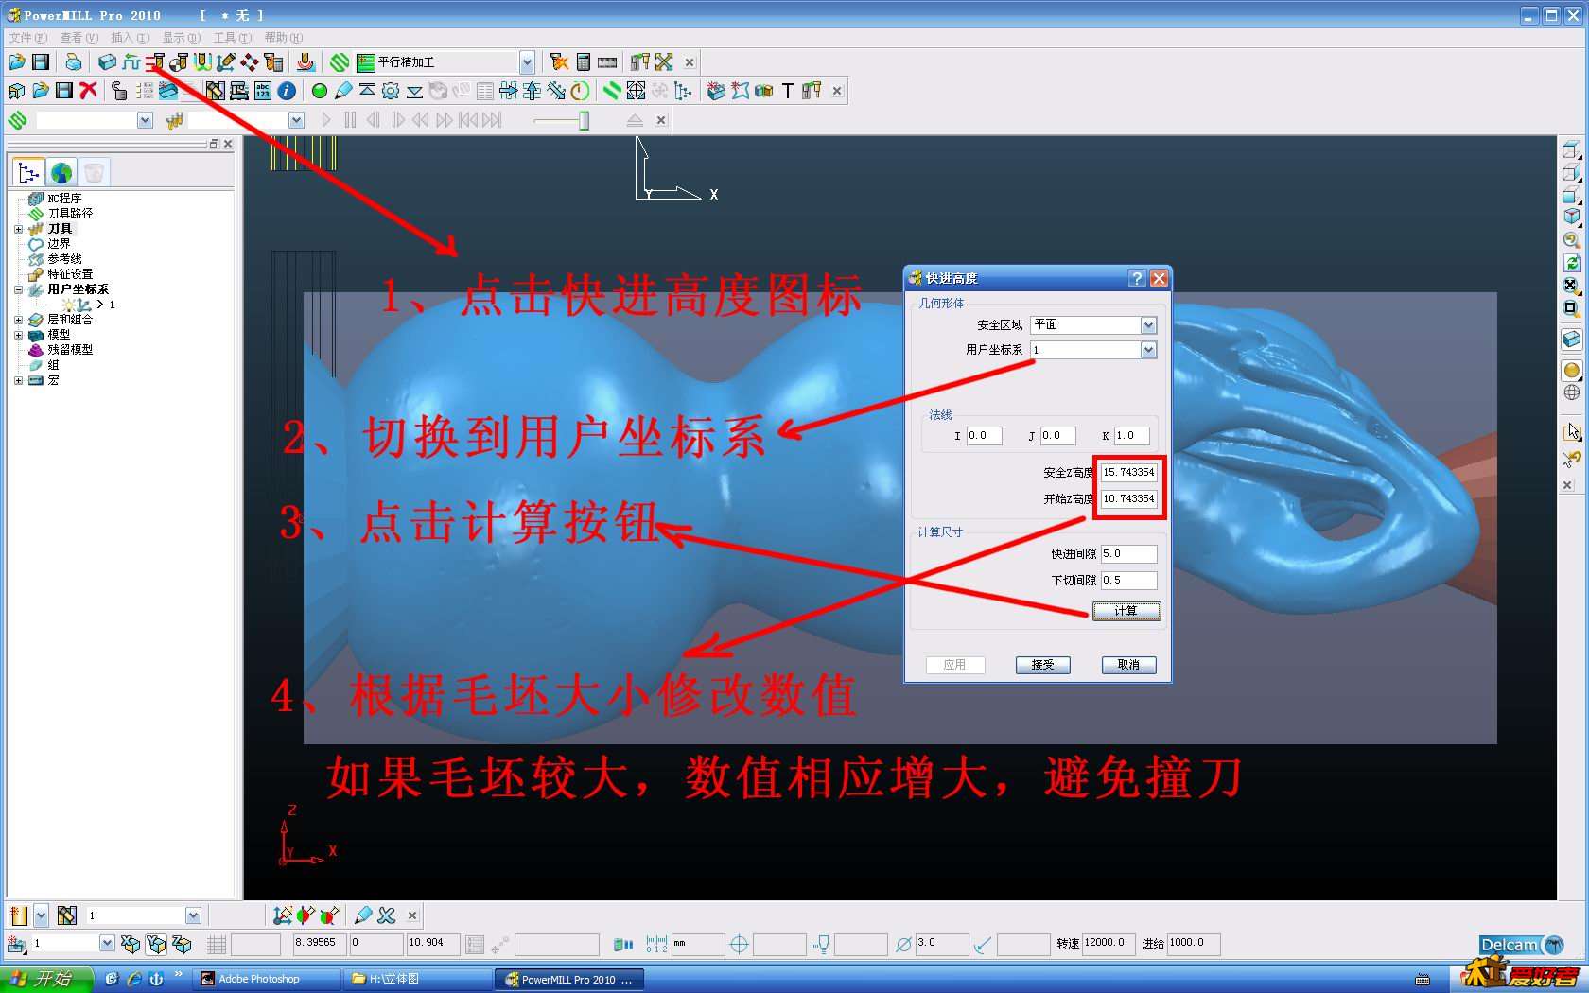Open the 显示 menu

[x=181, y=38]
